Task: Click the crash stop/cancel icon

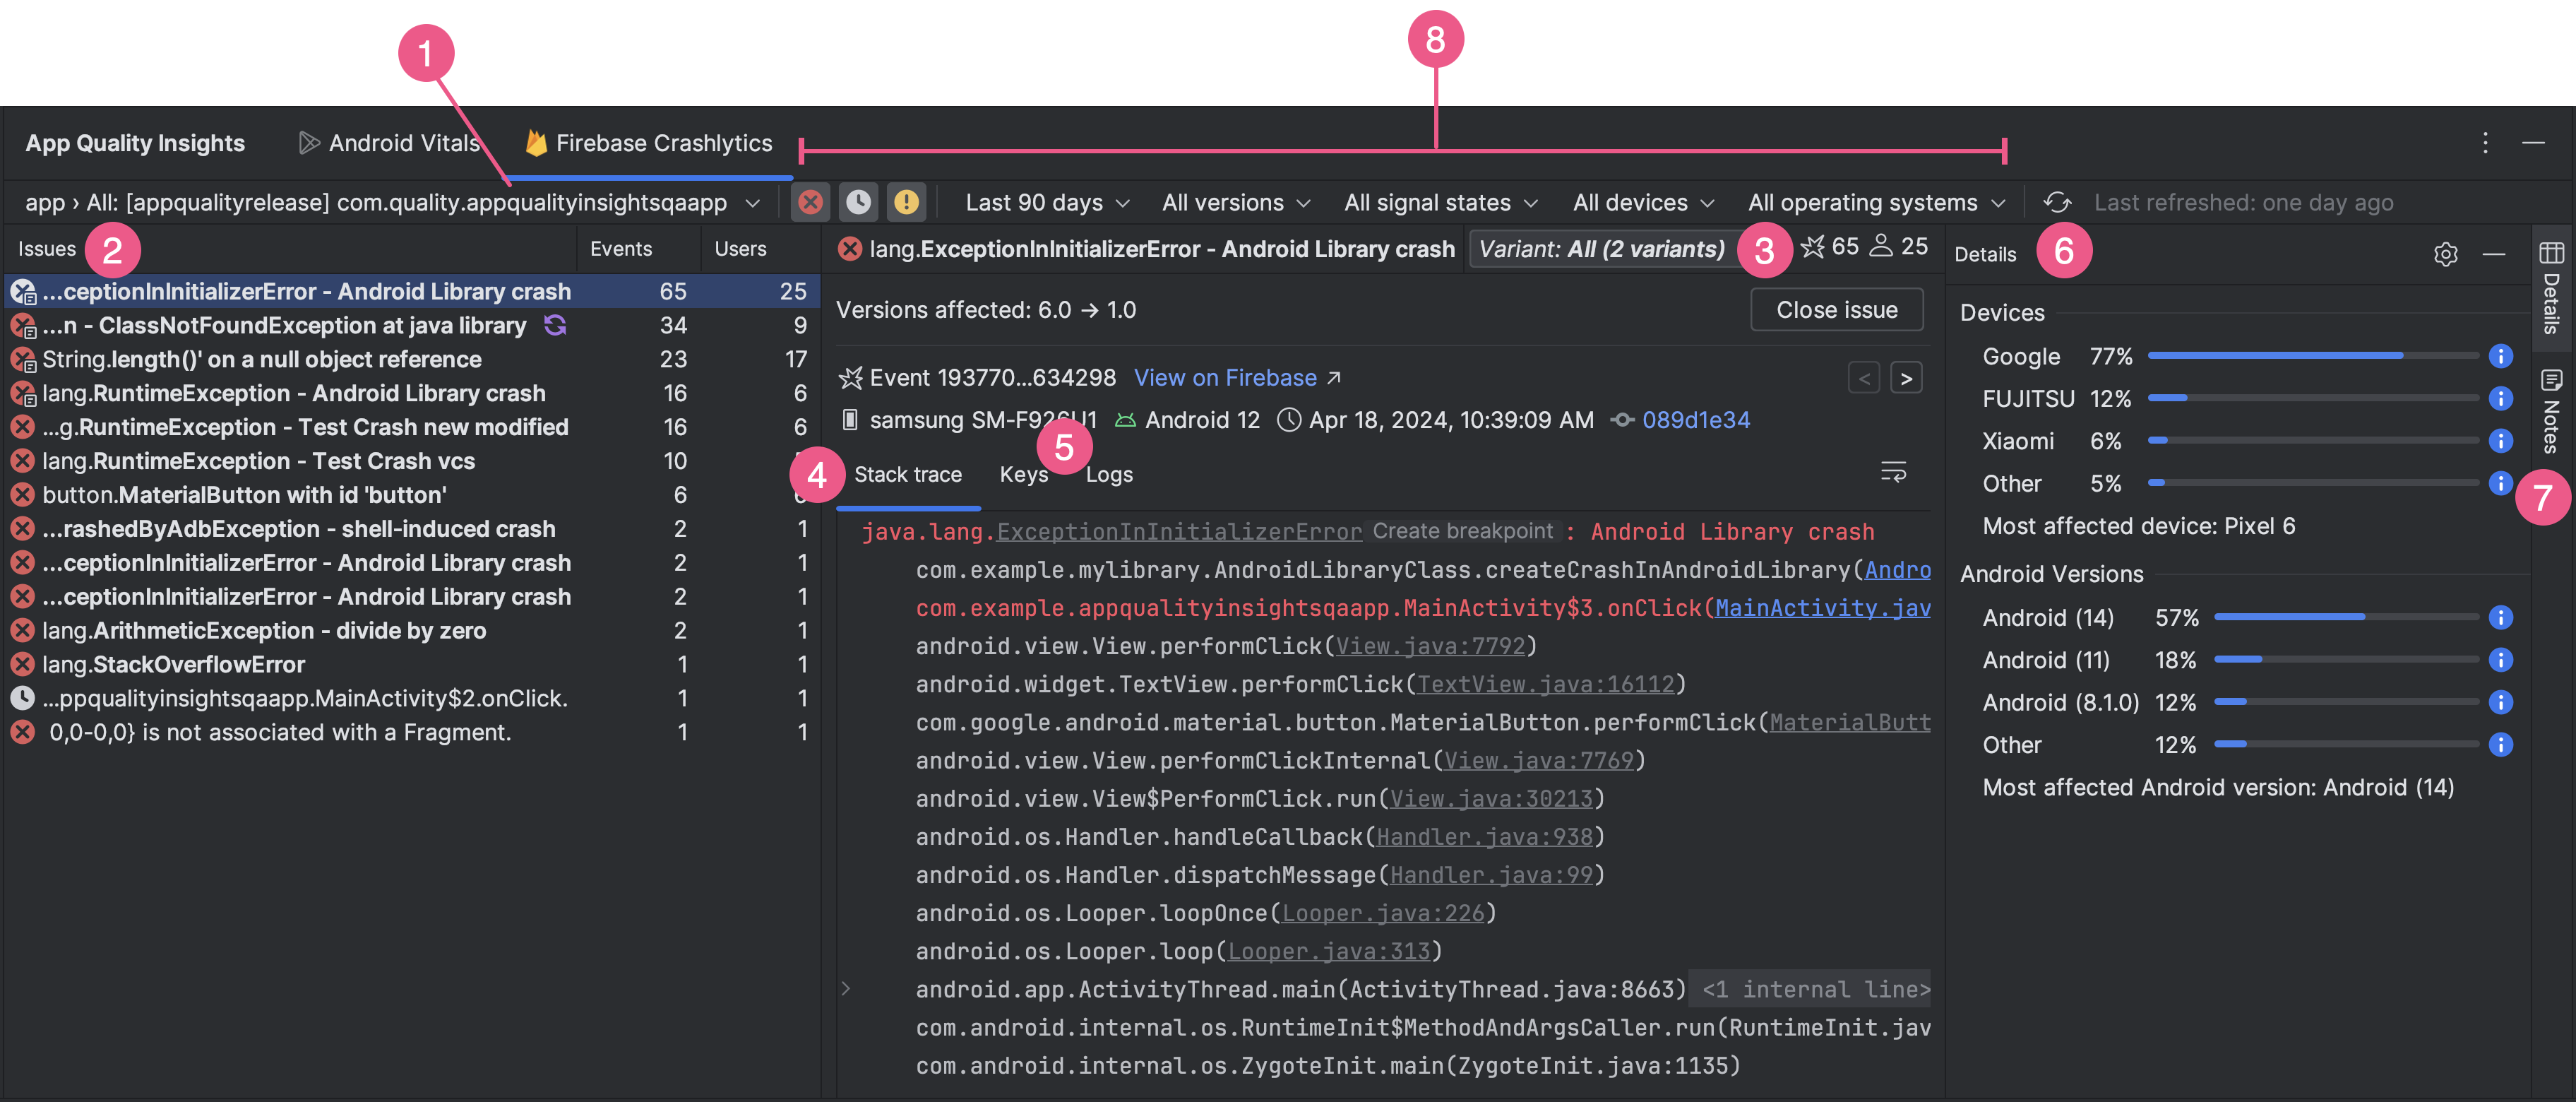Action: [811, 202]
